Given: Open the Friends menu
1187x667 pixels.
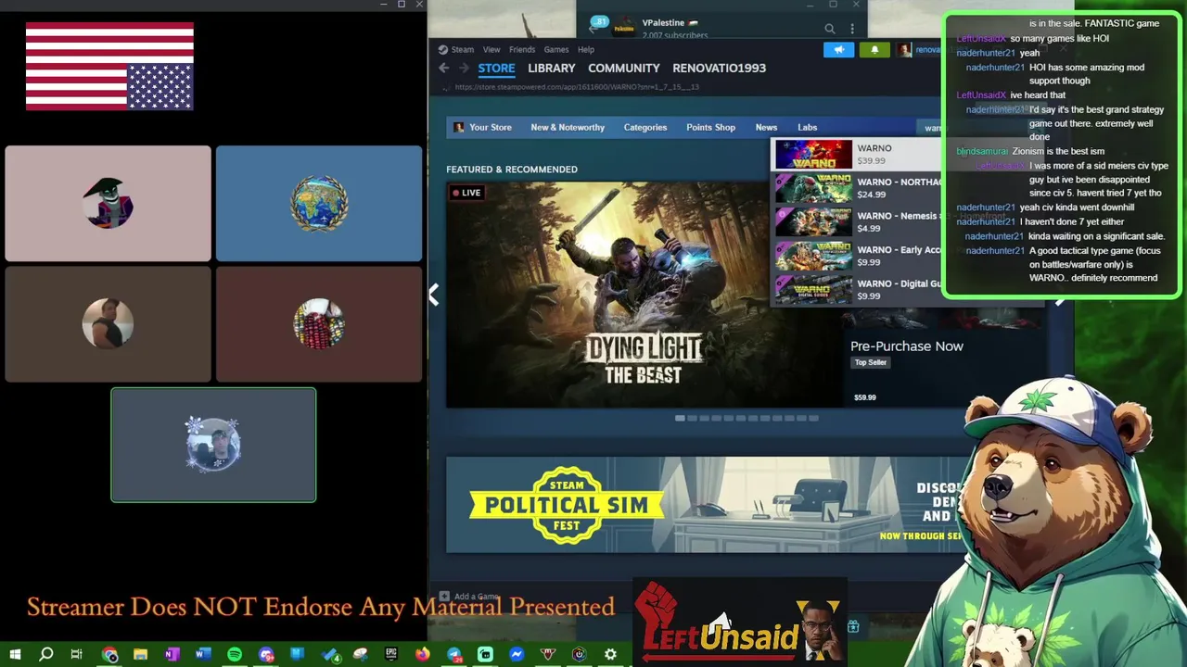Looking at the screenshot, I should pos(522,50).
